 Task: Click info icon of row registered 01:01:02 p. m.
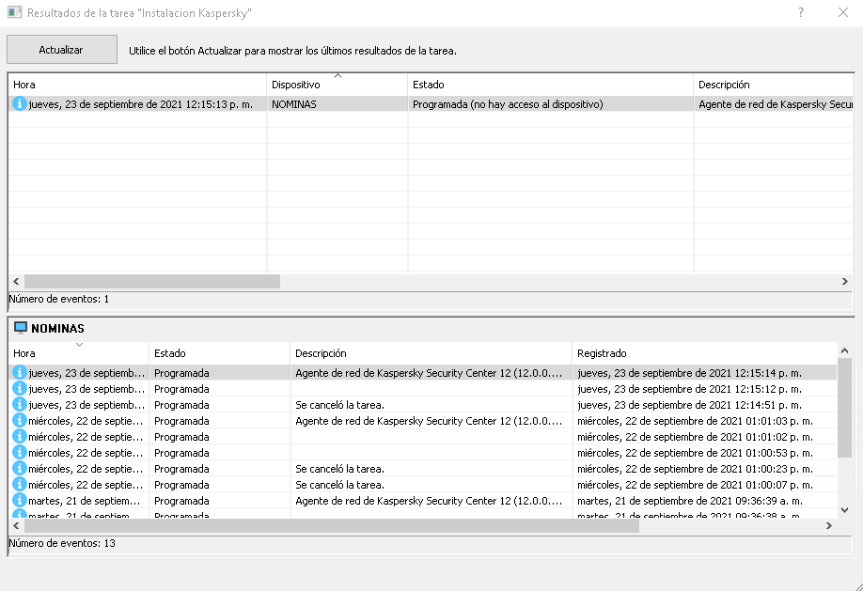click(19, 436)
